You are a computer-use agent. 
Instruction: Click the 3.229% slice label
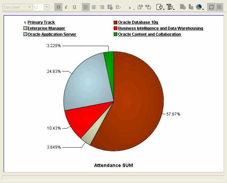pos(54,46)
